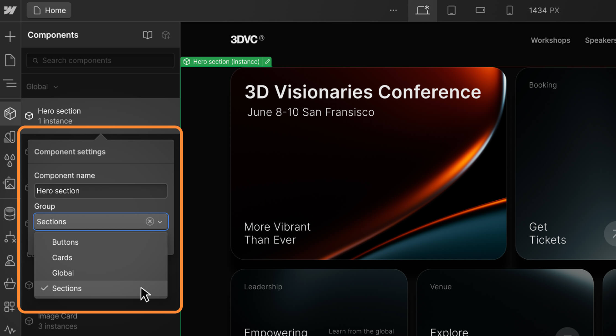This screenshot has width=616, height=336.
Task: Select the Image Card component row
Action: [100, 321]
